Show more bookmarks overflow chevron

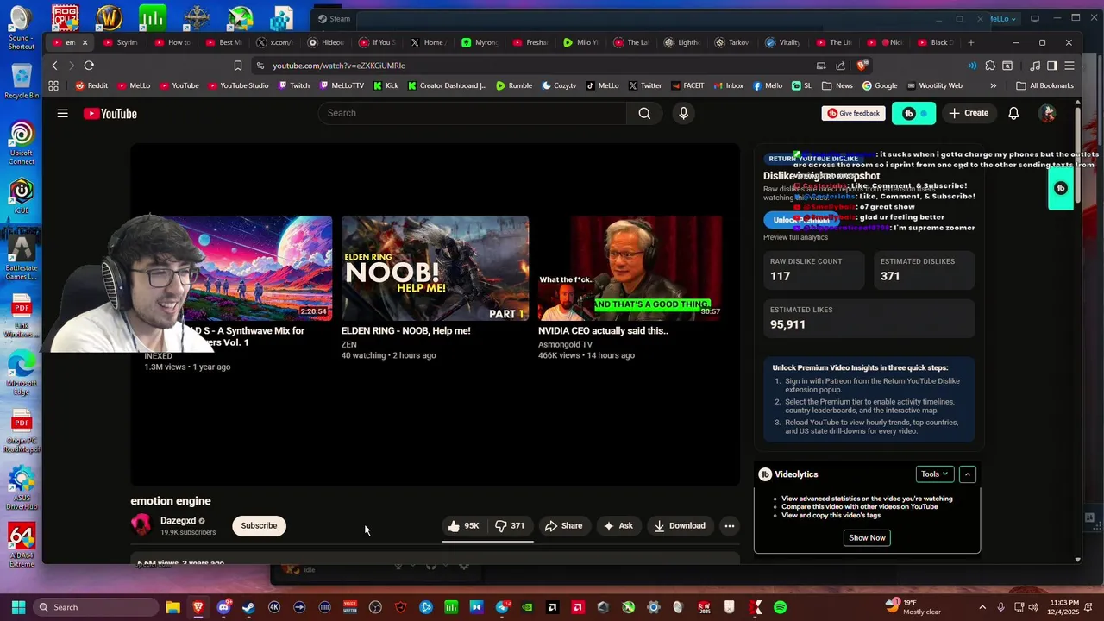(993, 85)
